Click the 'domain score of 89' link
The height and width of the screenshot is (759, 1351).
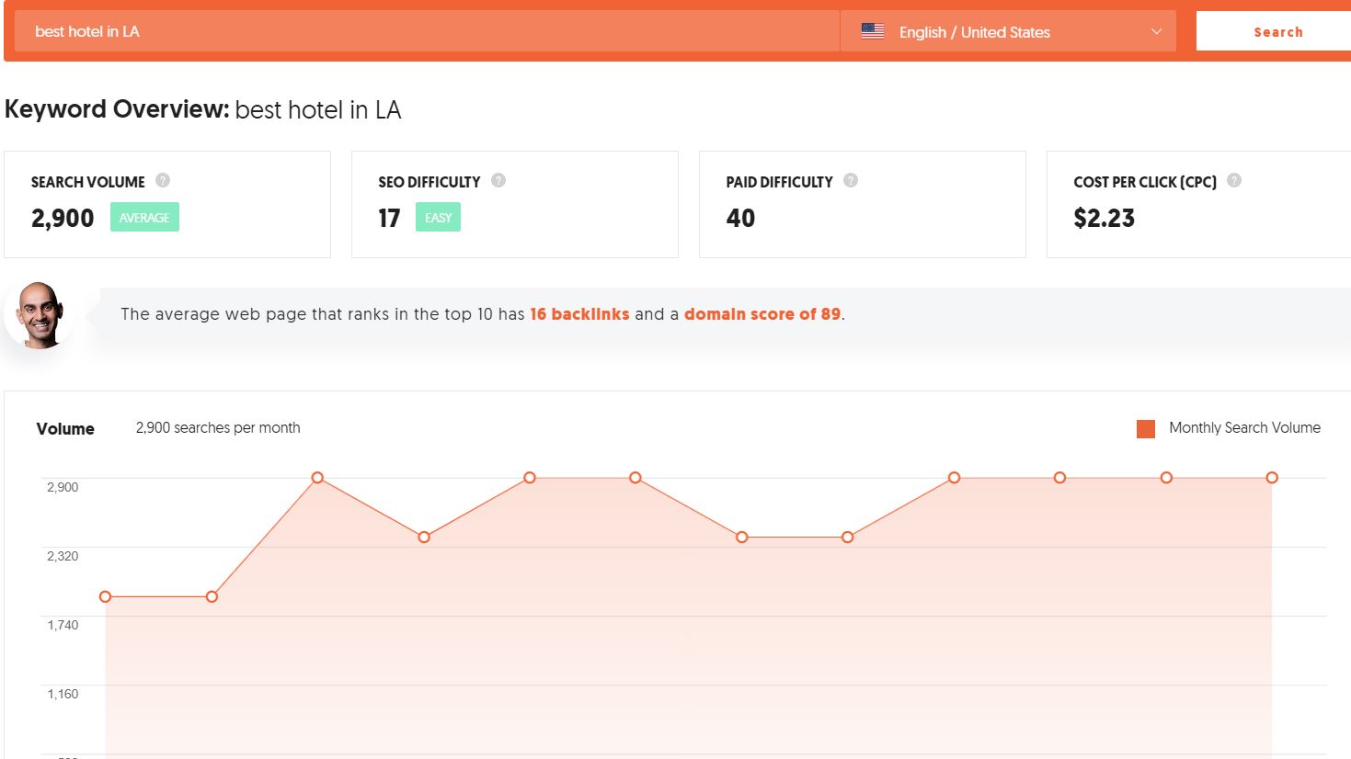point(762,314)
